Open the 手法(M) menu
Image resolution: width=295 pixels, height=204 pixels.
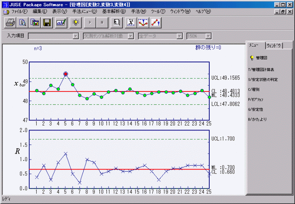click(139, 12)
